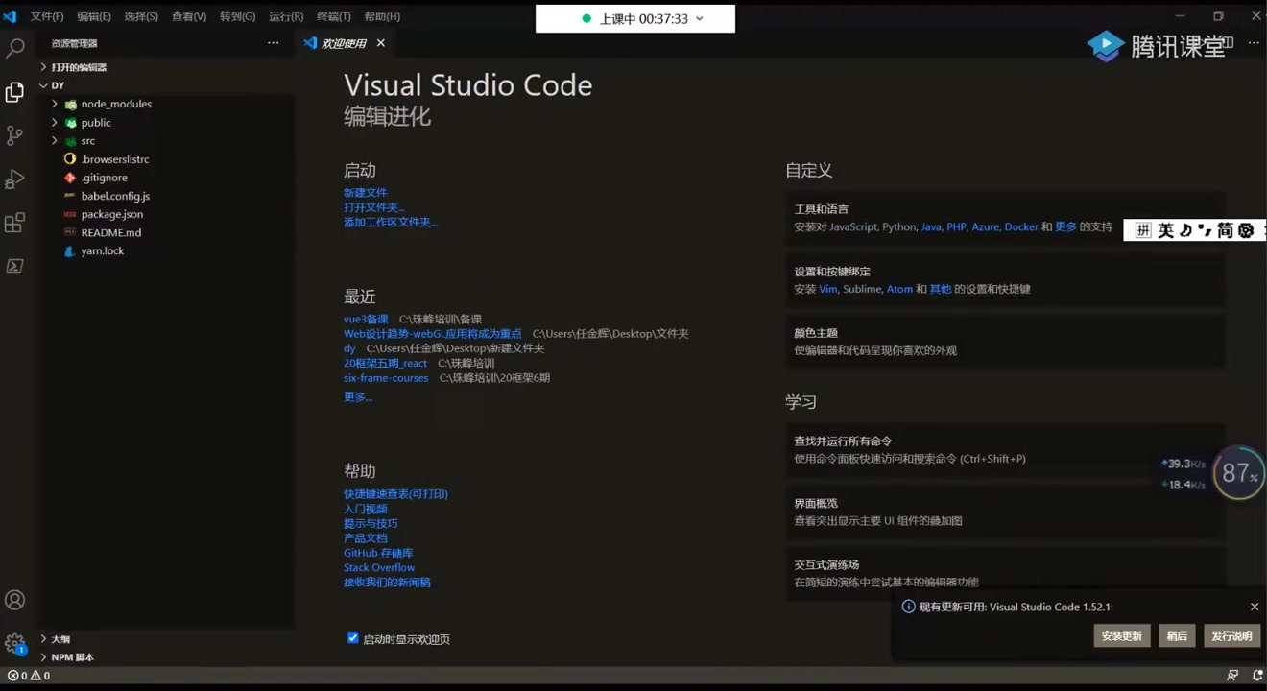Open the 帮助(H) menu
Screen dimensions: 1267x691
pos(382,16)
